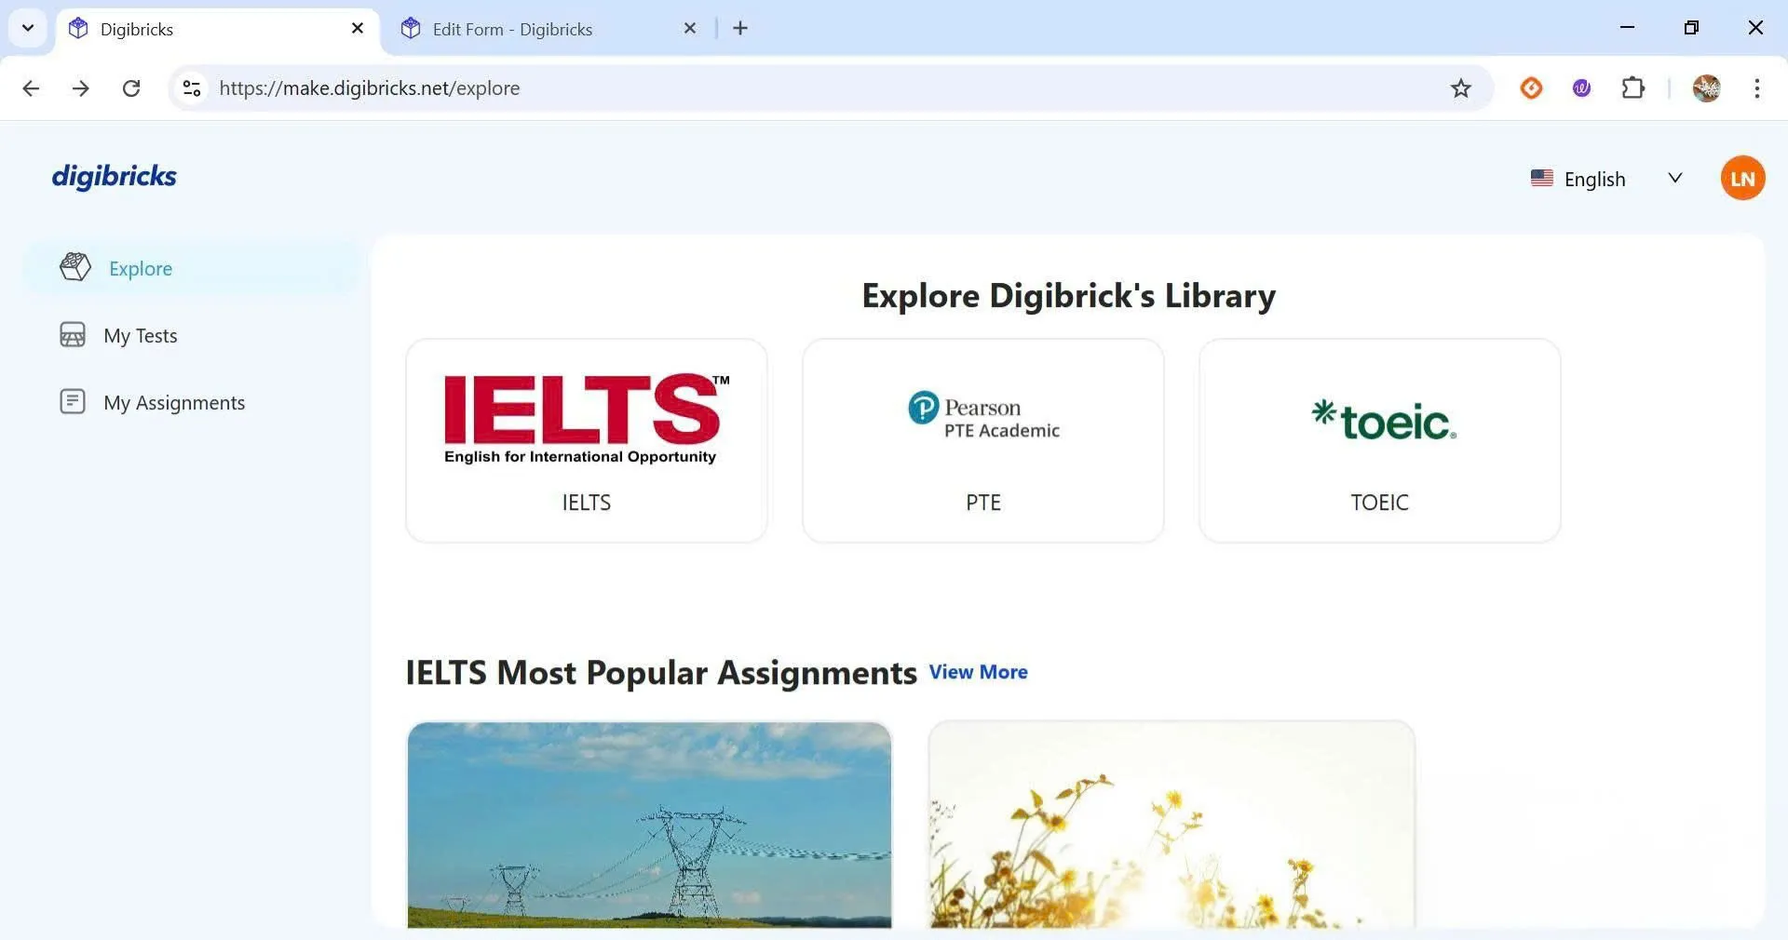Go to My Assignments in the sidebar
Screen dimensions: 1788x940
[174, 403]
